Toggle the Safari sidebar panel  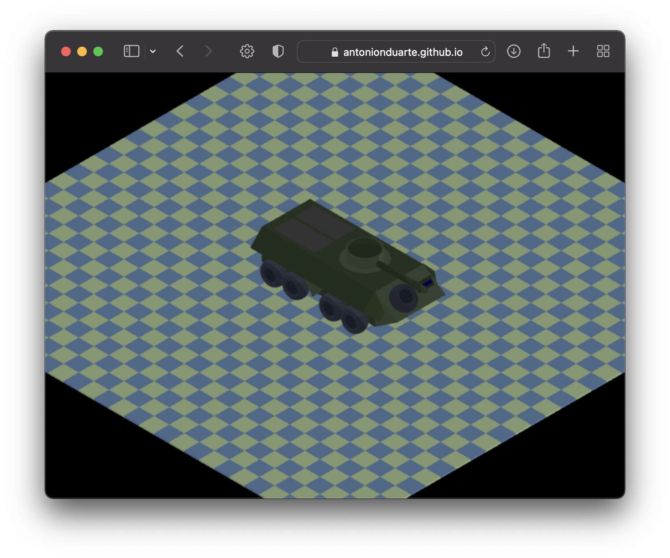pyautogui.click(x=132, y=51)
